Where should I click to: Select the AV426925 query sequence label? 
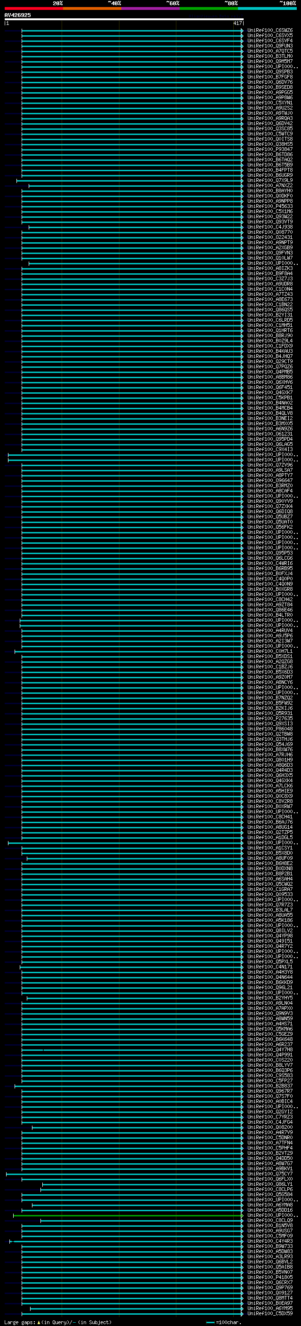[x=17, y=15]
